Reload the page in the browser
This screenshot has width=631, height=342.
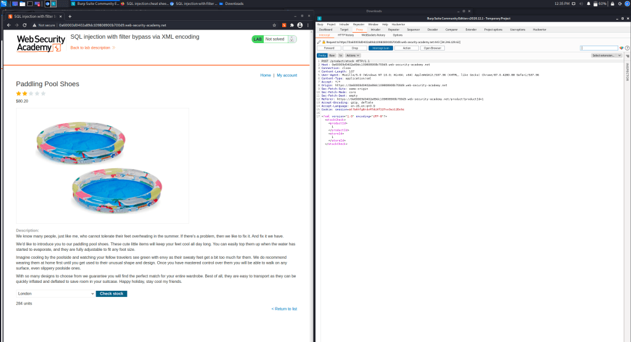click(24, 25)
